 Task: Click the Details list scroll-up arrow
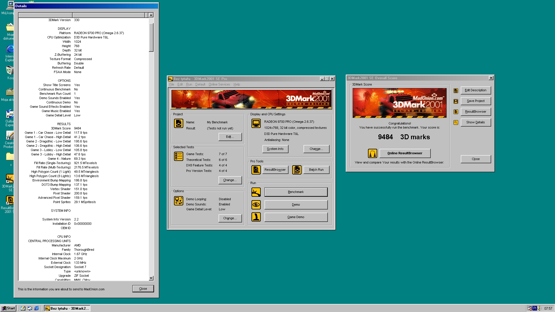pos(151,15)
